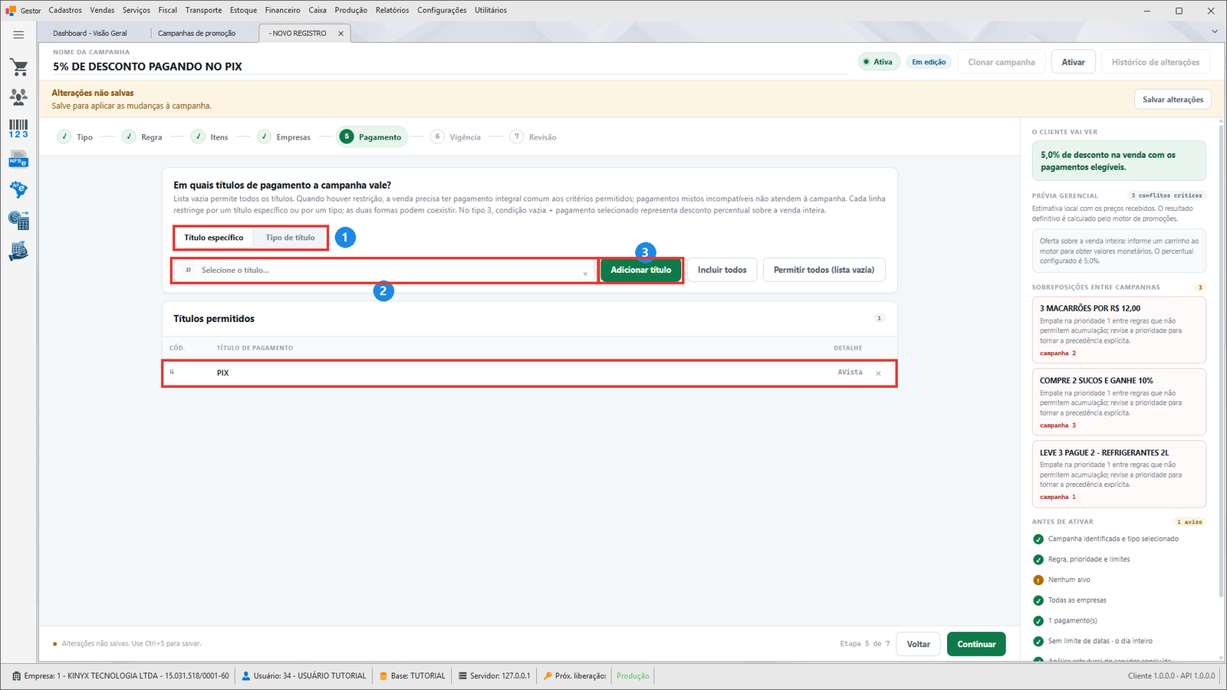Open the Cadastros menu
This screenshot has height=690, width=1227.
point(65,11)
